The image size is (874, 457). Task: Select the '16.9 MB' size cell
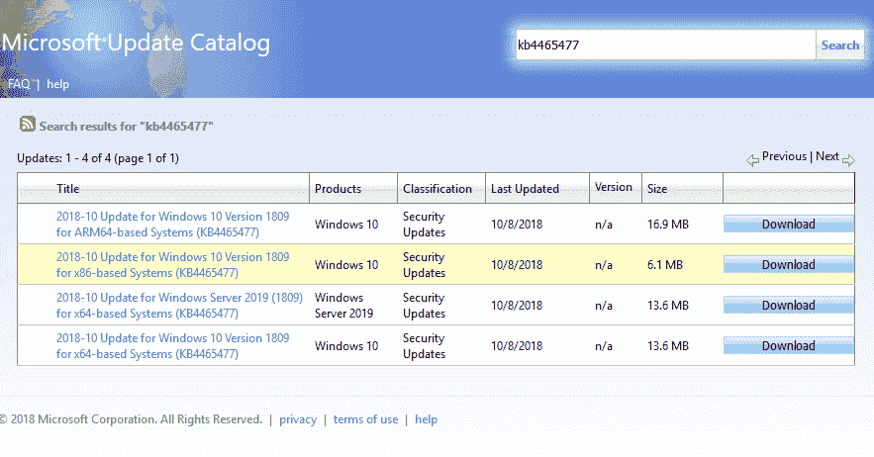coord(668,224)
